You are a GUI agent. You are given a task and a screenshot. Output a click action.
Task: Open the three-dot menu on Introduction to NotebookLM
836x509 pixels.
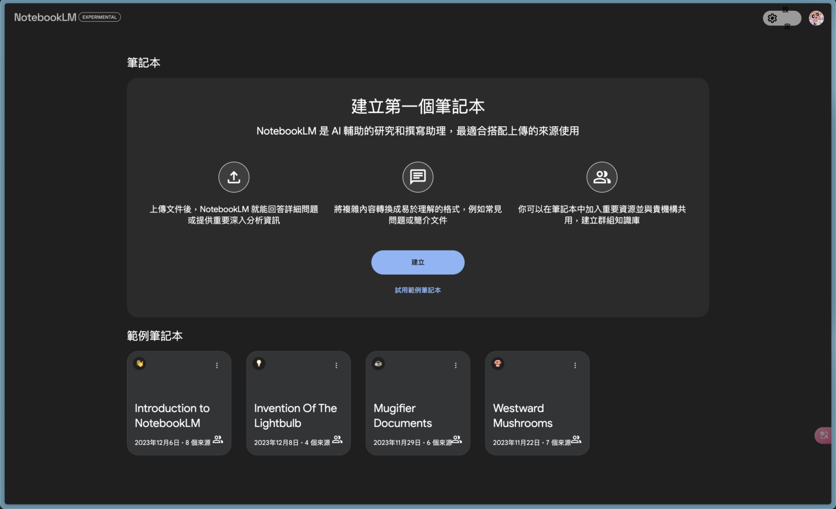tap(217, 365)
